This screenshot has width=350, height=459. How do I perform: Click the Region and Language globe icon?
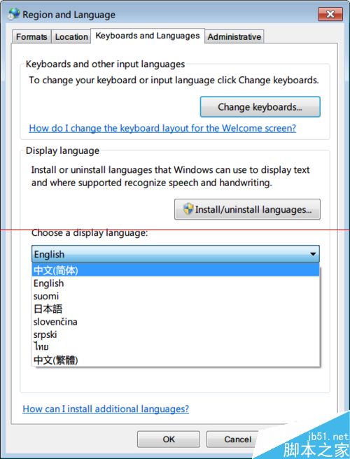click(14, 14)
